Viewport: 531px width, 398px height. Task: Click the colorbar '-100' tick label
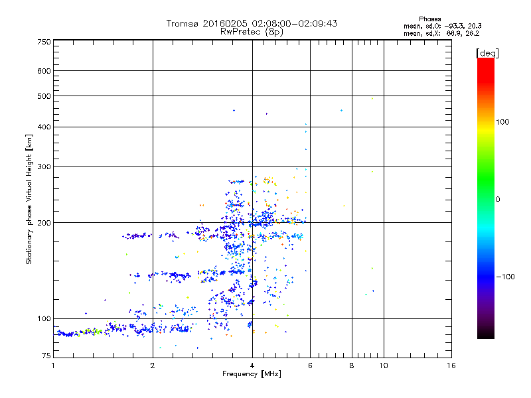pyautogui.click(x=505, y=277)
